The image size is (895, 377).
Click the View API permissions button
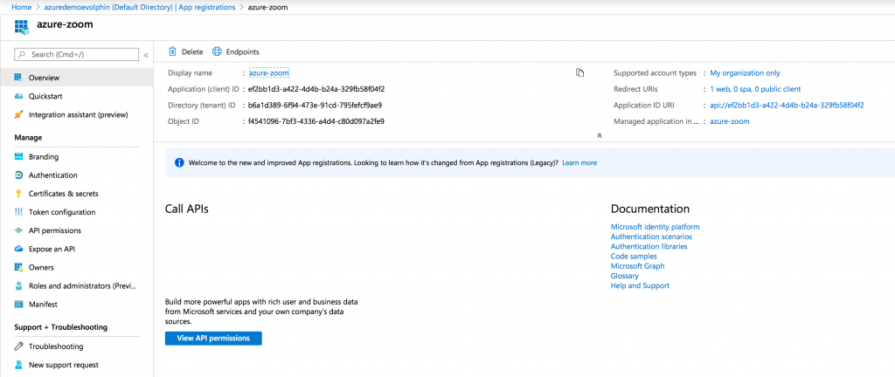coord(213,339)
